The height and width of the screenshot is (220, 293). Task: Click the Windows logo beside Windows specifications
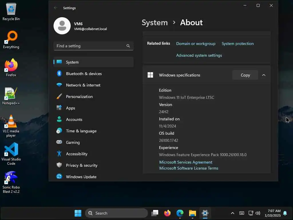[150, 75]
